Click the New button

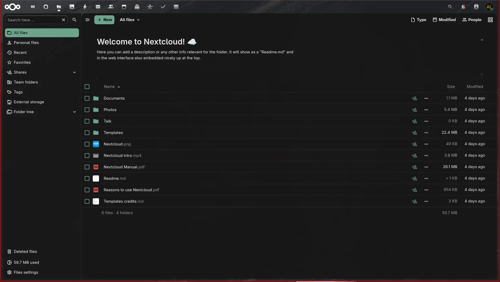point(104,20)
